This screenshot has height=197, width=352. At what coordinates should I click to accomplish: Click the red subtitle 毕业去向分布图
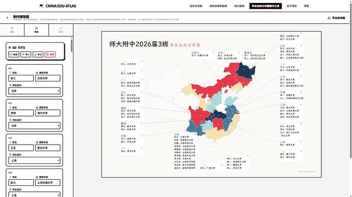click(x=185, y=45)
